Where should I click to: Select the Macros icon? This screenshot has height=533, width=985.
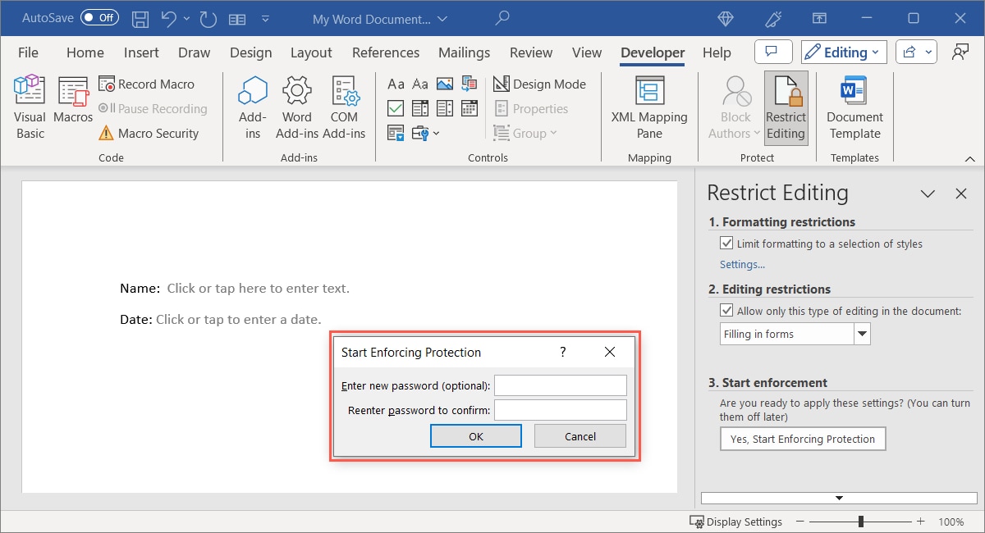tap(72, 105)
